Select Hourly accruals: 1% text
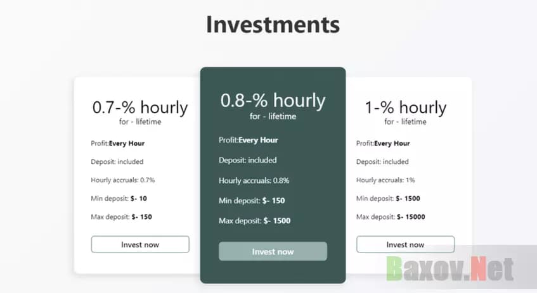This screenshot has height=293, width=537. tap(385, 180)
